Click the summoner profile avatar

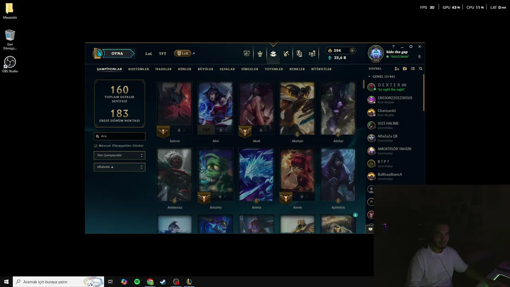pos(376,53)
